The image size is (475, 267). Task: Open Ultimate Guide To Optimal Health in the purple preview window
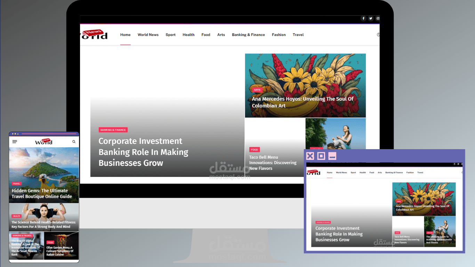[439, 240]
